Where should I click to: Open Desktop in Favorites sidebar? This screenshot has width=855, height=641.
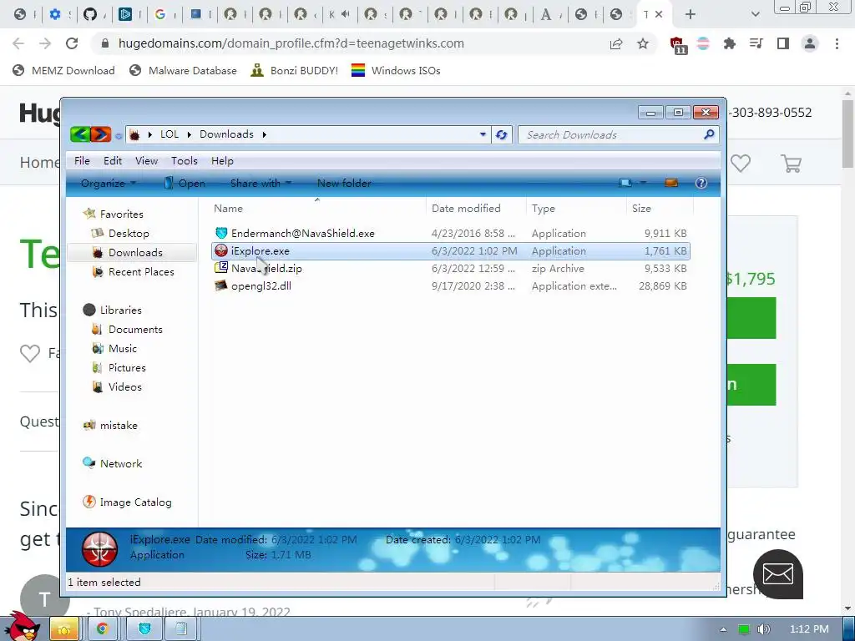[129, 234]
